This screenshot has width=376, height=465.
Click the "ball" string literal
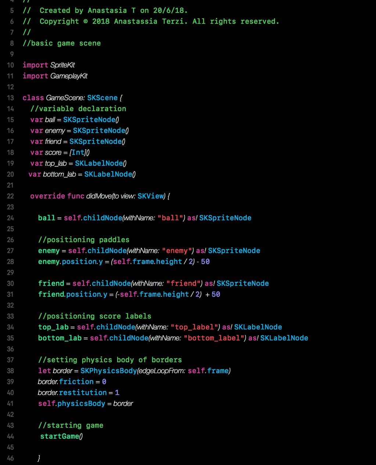(x=170, y=218)
